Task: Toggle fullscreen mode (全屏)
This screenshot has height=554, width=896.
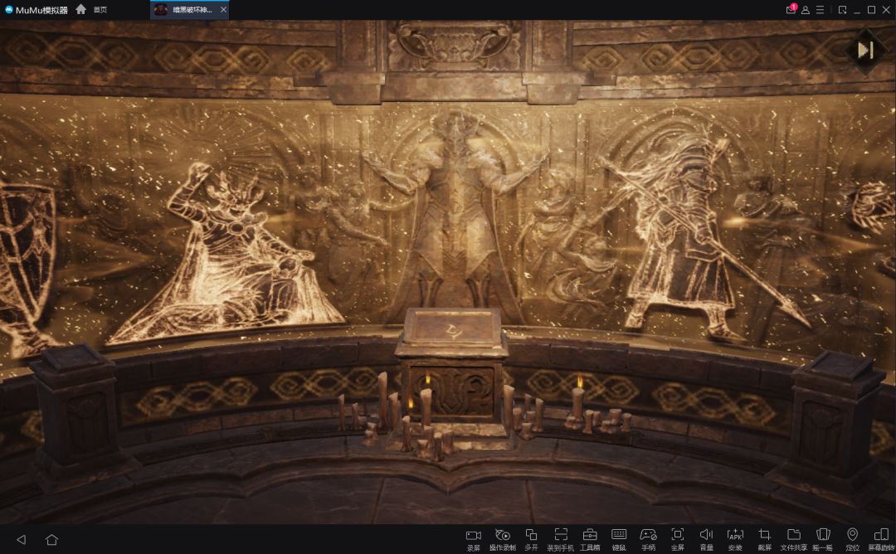Action: tap(677, 539)
